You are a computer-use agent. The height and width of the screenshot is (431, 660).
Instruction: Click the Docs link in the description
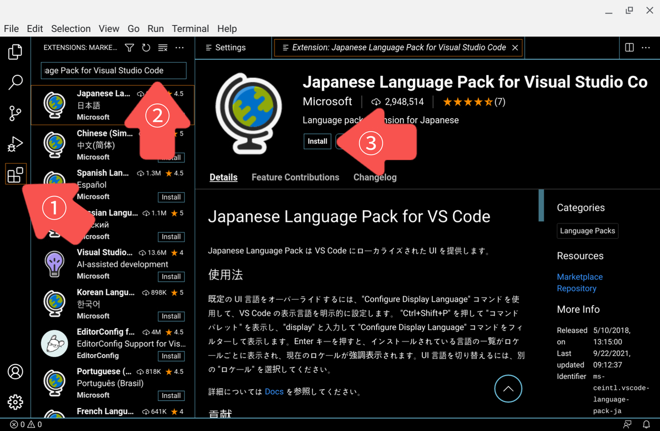coord(274,391)
